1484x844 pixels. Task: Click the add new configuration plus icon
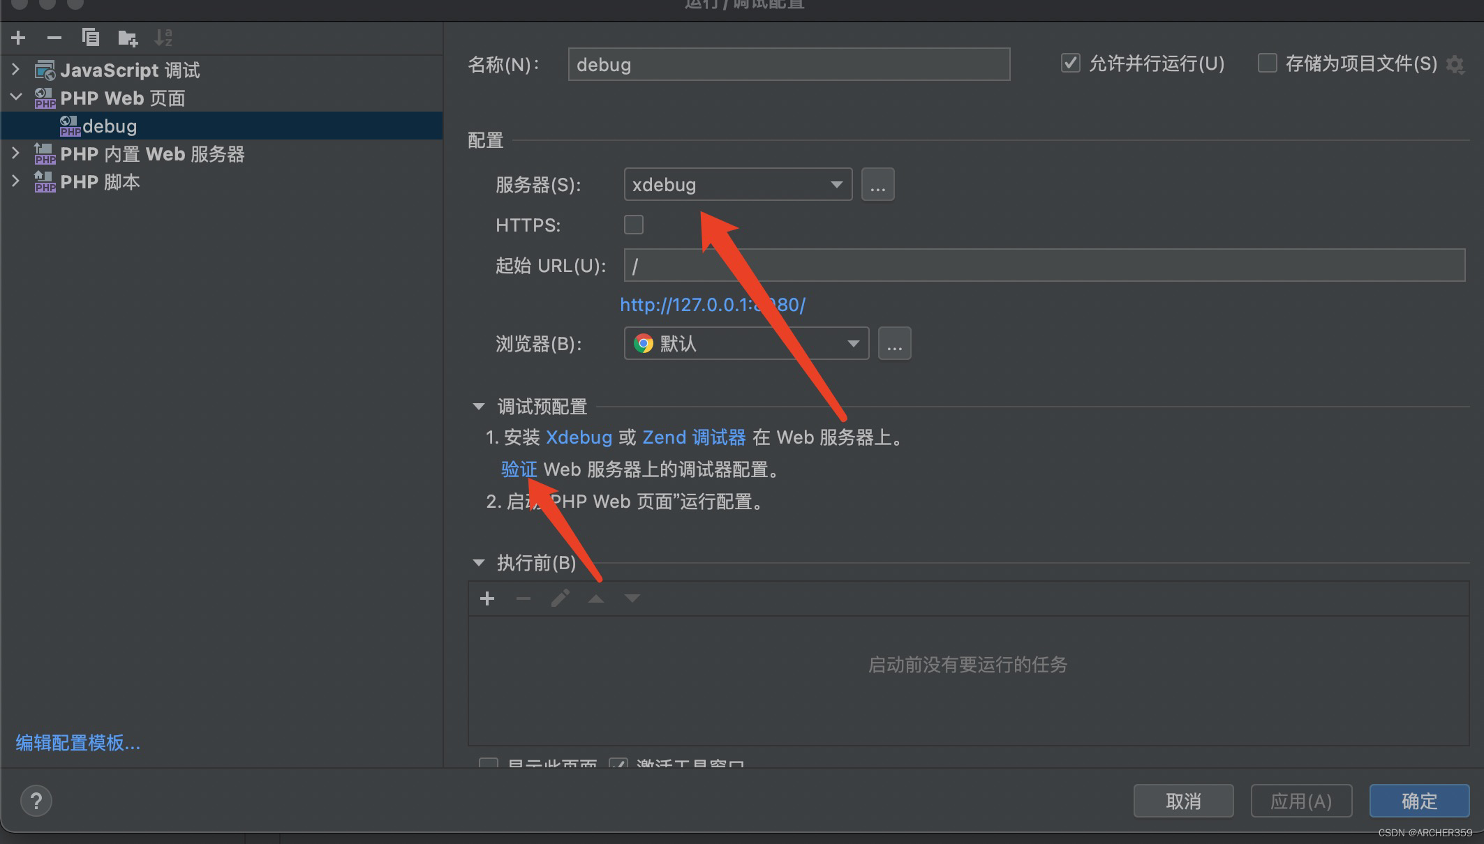[19, 38]
